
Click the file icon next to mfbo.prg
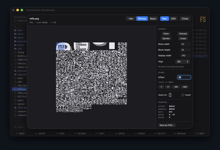click(x=15, y=93)
